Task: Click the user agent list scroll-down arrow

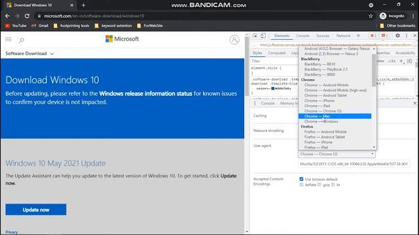Action: tap(374, 147)
